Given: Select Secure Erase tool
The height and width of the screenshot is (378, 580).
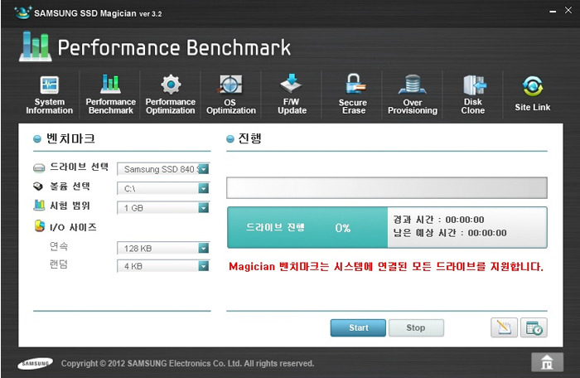Looking at the screenshot, I should point(353,94).
